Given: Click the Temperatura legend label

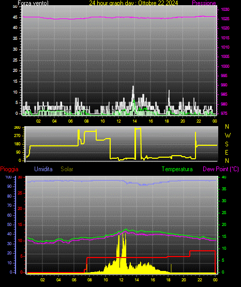Looking at the screenshot, I should (177, 169).
